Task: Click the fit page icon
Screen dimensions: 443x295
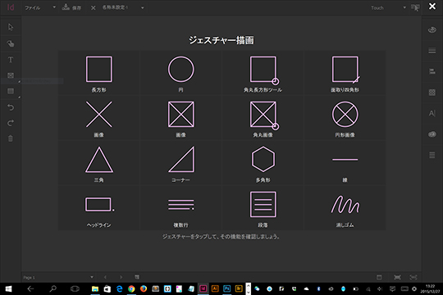Action: (x=397, y=277)
